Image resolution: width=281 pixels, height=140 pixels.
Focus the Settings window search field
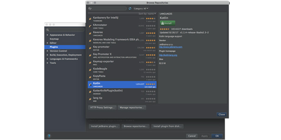point(65,30)
